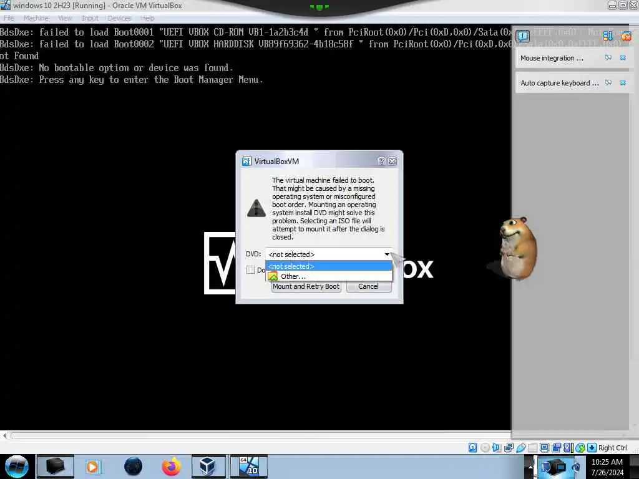Dismiss the Auto capture keyboard notification
This screenshot has width=639, height=479.
pos(623,83)
